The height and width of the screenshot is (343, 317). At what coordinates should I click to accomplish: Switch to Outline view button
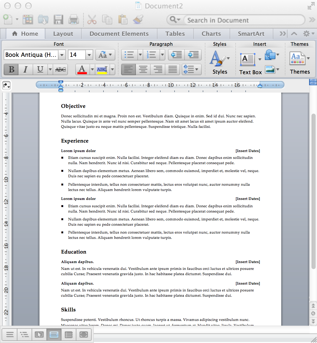click(24, 335)
